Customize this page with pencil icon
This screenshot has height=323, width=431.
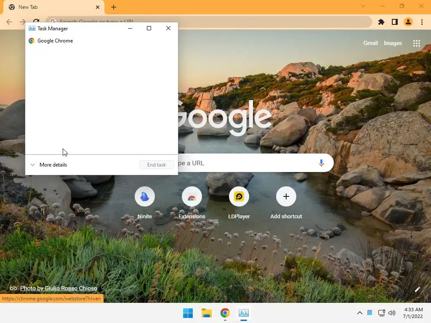click(x=417, y=289)
